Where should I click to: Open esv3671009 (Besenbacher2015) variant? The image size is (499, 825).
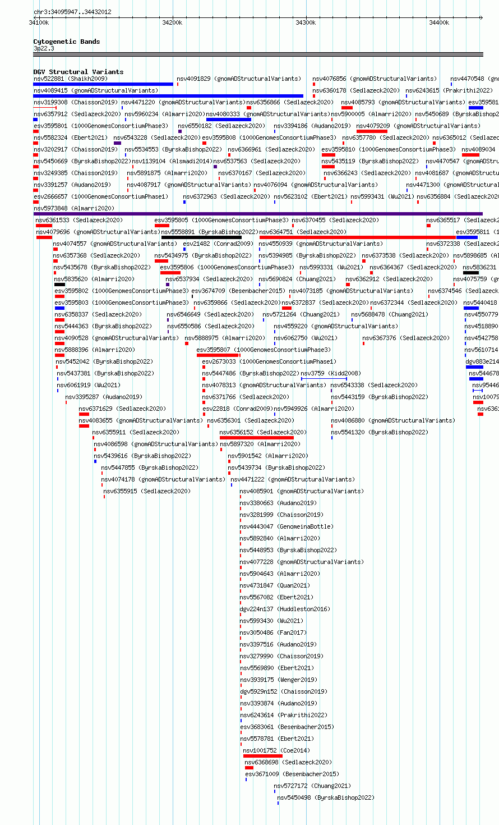coord(292,774)
